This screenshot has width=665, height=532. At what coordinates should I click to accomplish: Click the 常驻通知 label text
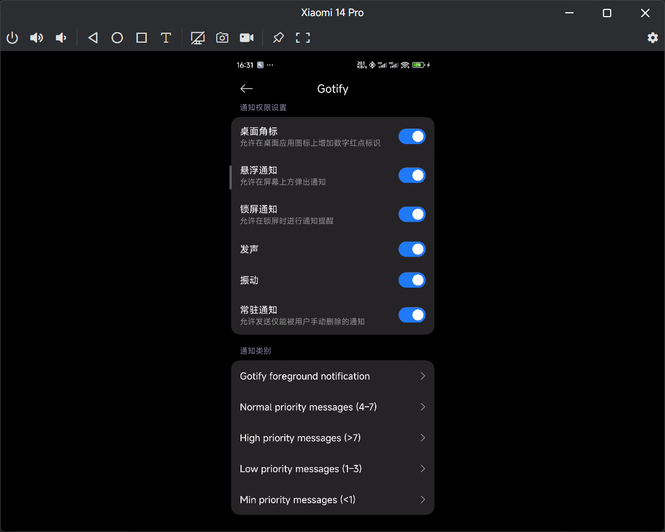259,310
